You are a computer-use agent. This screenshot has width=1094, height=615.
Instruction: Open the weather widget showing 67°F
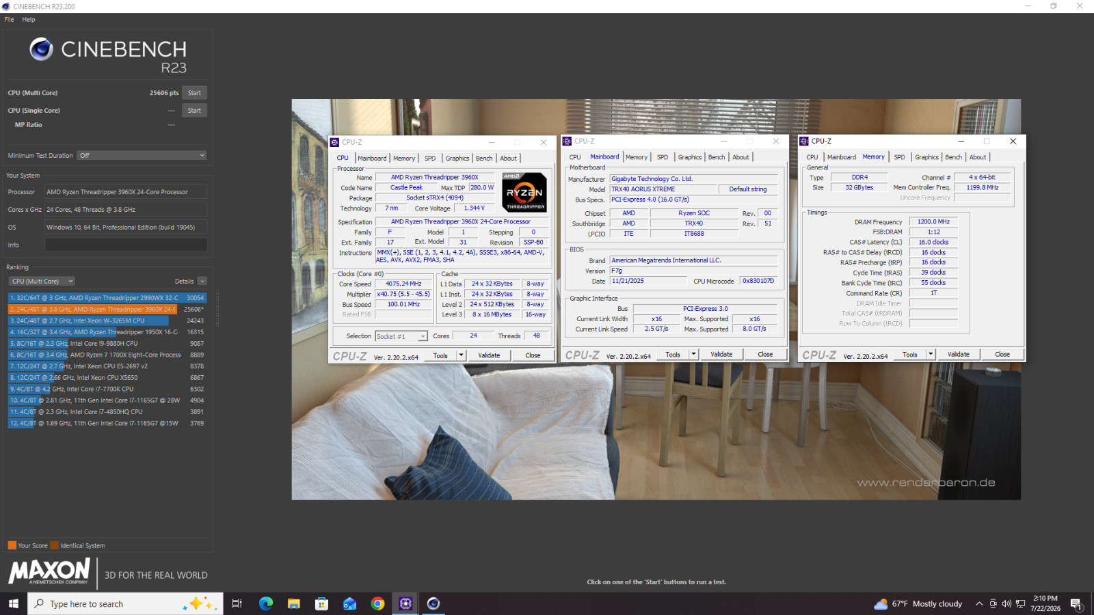pyautogui.click(x=918, y=603)
